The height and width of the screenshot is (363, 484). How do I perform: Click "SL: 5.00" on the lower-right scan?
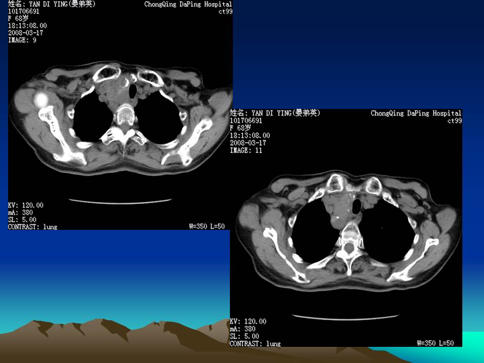[x=245, y=336]
